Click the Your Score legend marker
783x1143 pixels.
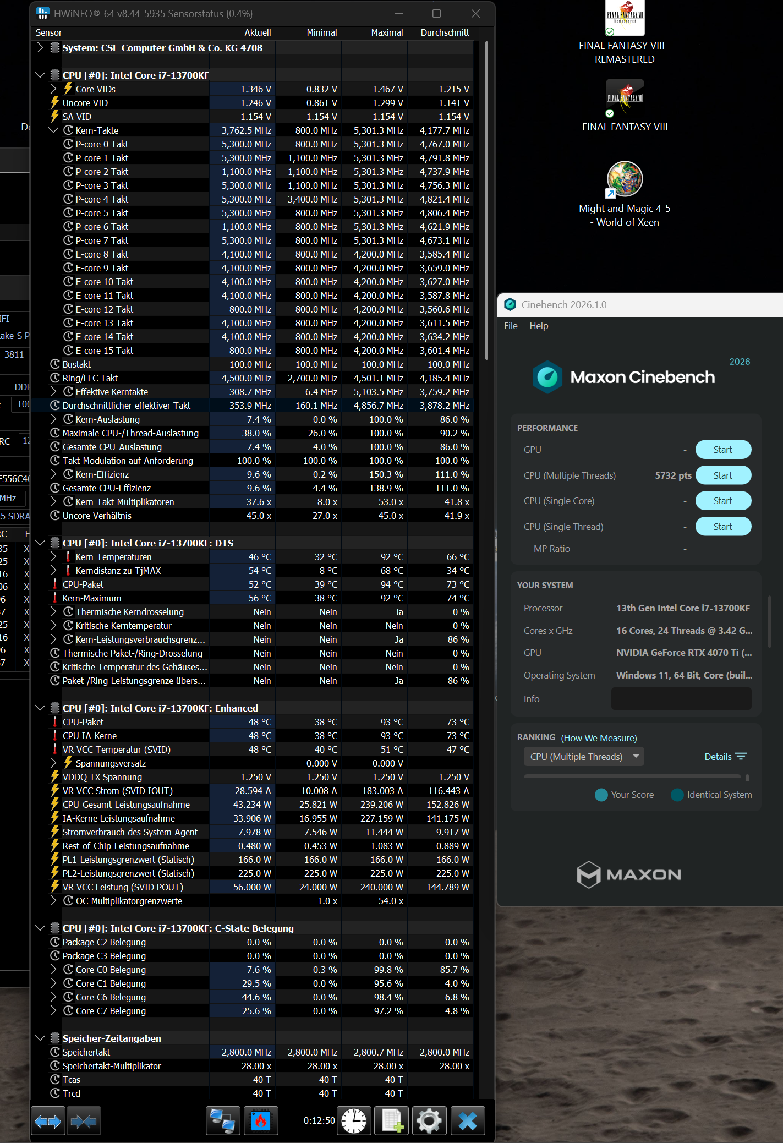click(x=601, y=795)
